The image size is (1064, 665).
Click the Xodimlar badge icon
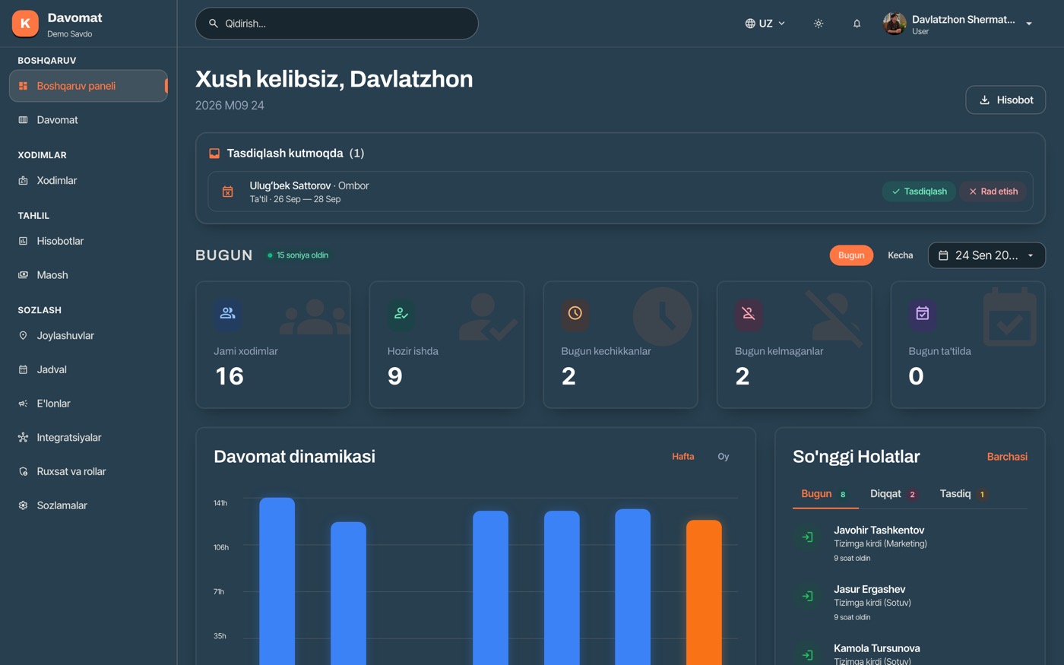point(23,181)
